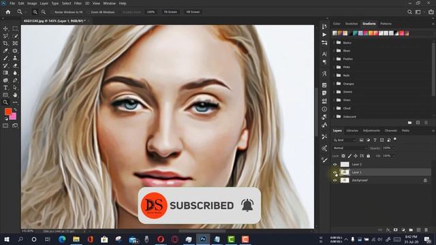Viewport: 436px width, 245px height.
Task: Select the Lasso tool
Action: pyautogui.click(x=5, y=36)
